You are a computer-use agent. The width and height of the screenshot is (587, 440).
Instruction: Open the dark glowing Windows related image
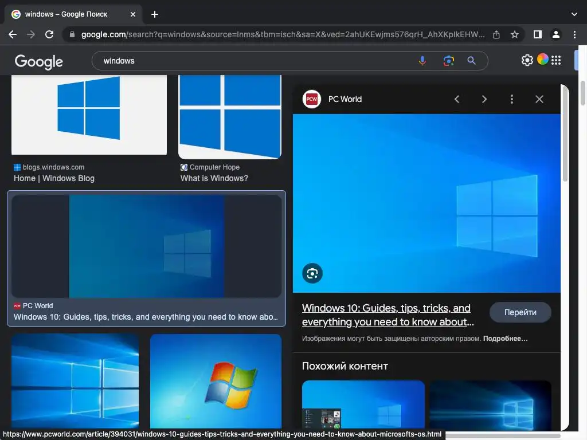tap(491, 405)
